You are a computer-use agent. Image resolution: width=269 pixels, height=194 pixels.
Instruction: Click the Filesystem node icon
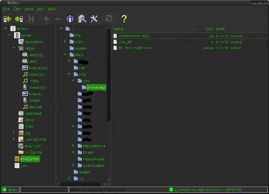[x=17, y=159]
